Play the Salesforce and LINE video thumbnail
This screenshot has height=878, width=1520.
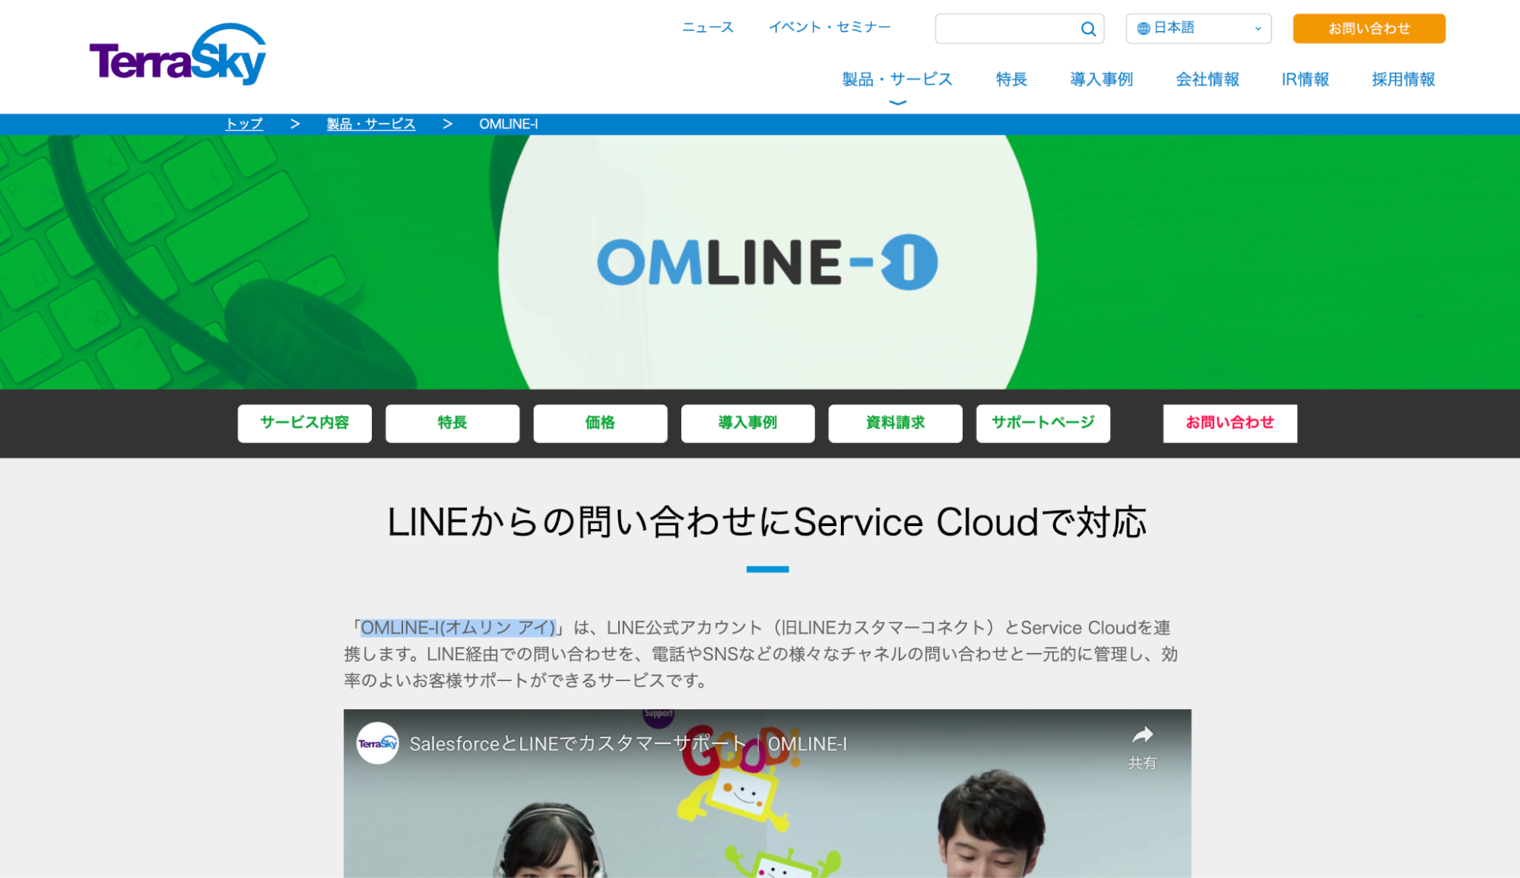tap(767, 806)
